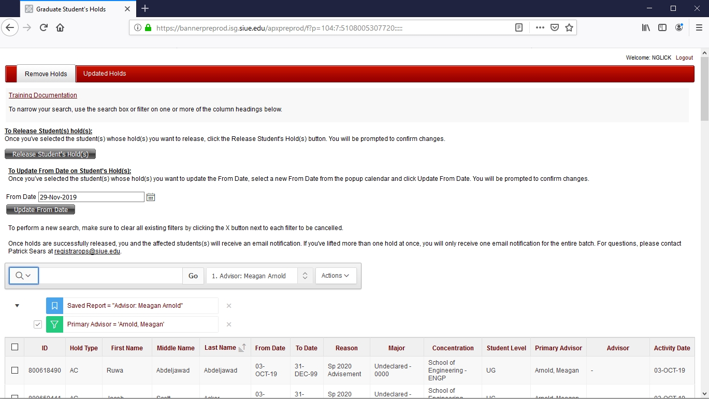This screenshot has height=399, width=709.
Task: Remove the Saved Report filter with X
Action: [229, 306]
